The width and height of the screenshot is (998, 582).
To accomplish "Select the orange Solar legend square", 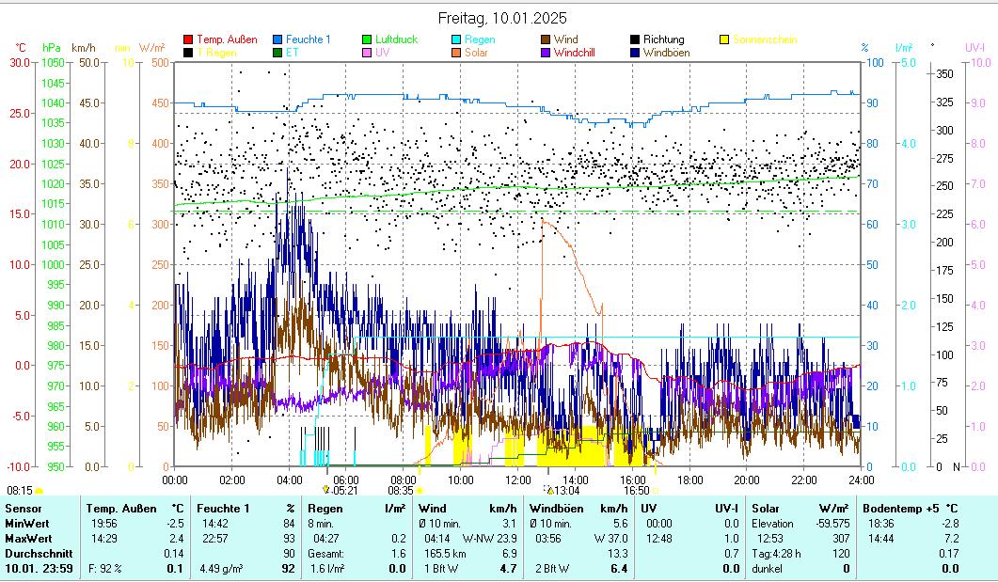I will click(x=456, y=53).
